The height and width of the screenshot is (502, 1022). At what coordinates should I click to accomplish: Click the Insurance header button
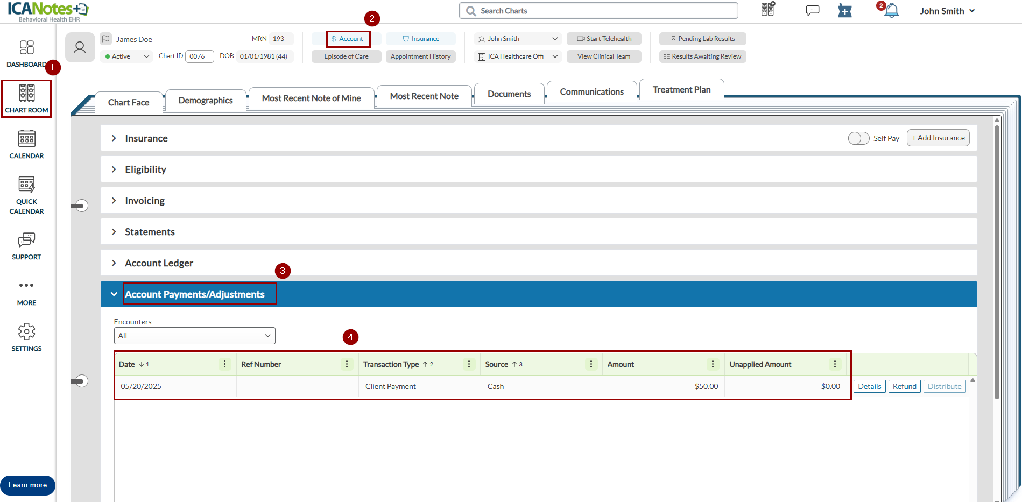coord(421,39)
